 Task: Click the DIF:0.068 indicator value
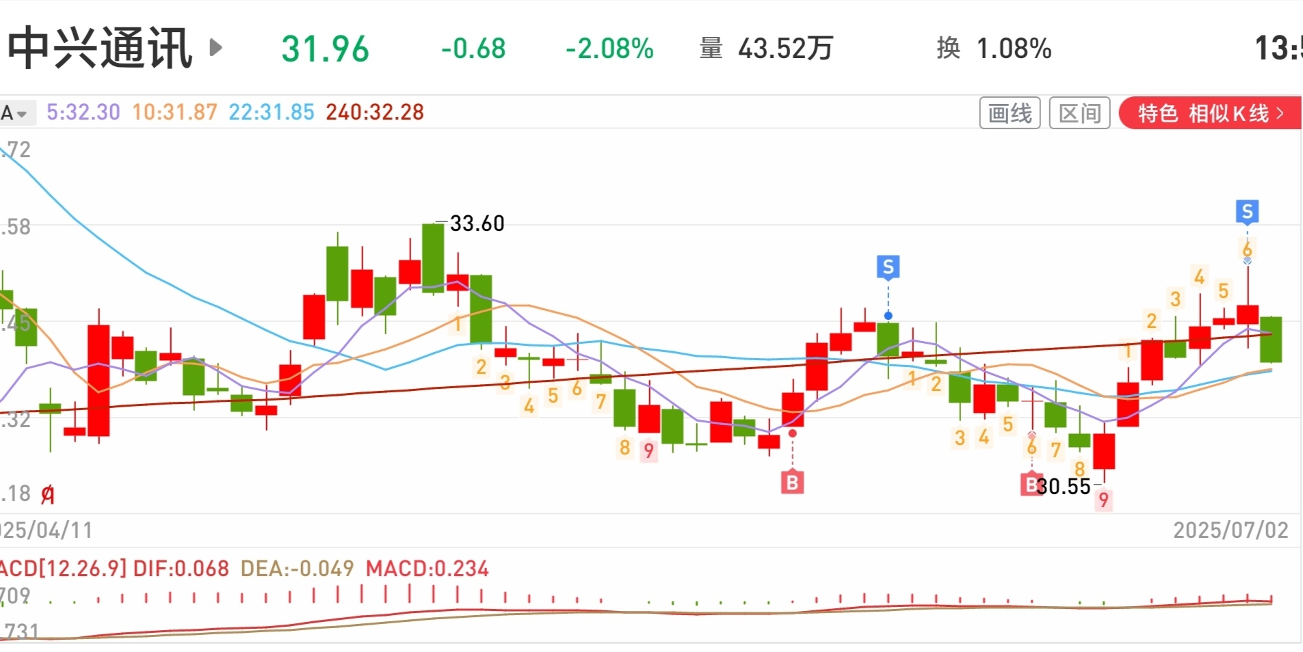point(181,569)
